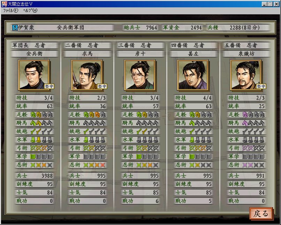Screen dimensions: 281x225
Task: Click the 求馬 name plate
Action: (87, 54)
